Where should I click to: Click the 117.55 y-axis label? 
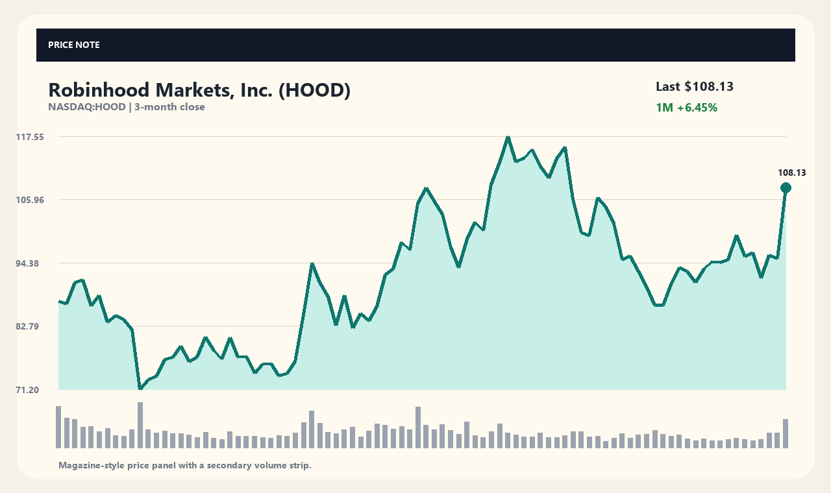tap(30, 137)
